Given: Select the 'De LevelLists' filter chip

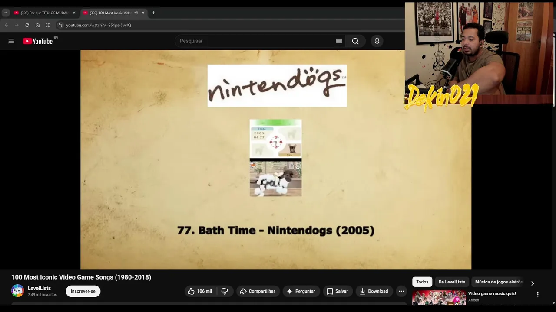Looking at the screenshot, I should 452,282.
